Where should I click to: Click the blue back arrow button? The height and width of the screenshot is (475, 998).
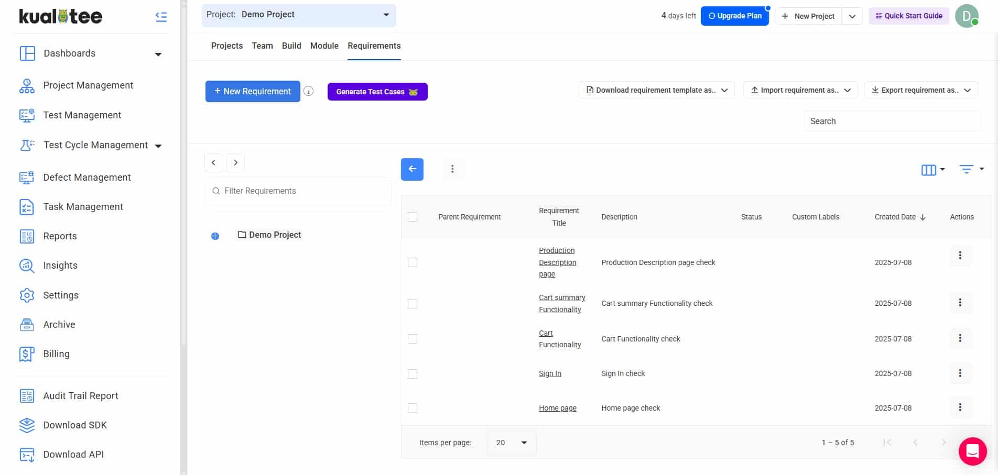(x=412, y=169)
